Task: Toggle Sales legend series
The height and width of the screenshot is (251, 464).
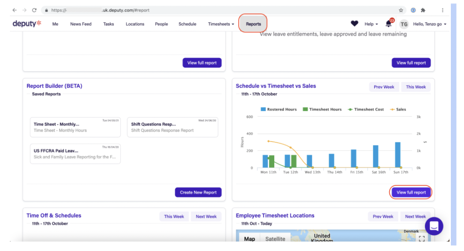Action: 398,110
